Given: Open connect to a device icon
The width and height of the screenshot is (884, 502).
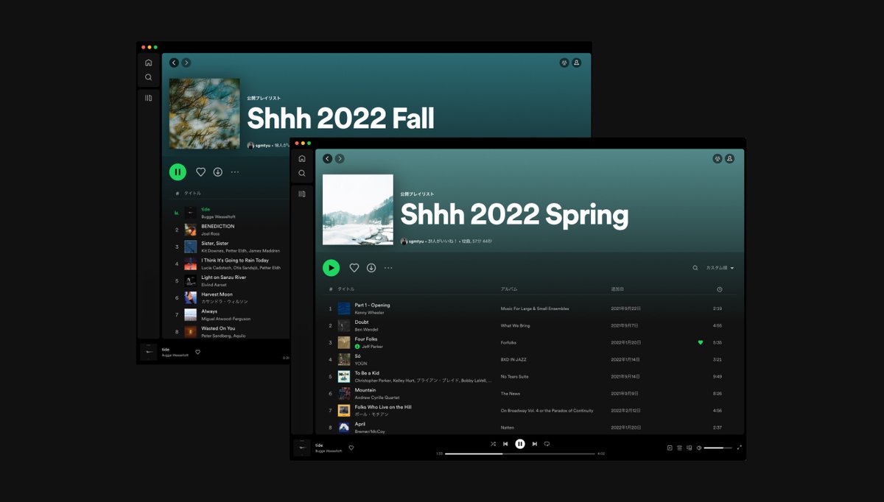Looking at the screenshot, I should pyautogui.click(x=690, y=448).
